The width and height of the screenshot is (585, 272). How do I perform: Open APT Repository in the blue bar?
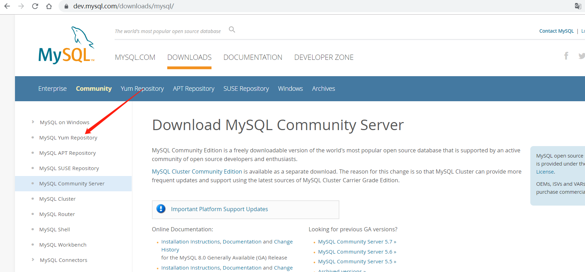193,89
